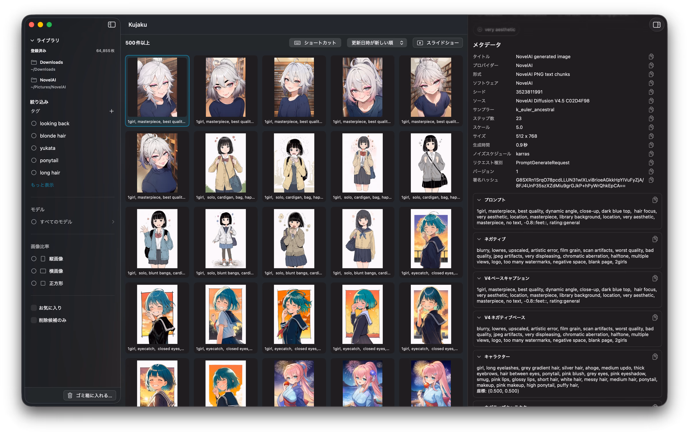Open the 更新日時が新しい順 sort dropdown
The image size is (689, 435).
pyautogui.click(x=377, y=43)
